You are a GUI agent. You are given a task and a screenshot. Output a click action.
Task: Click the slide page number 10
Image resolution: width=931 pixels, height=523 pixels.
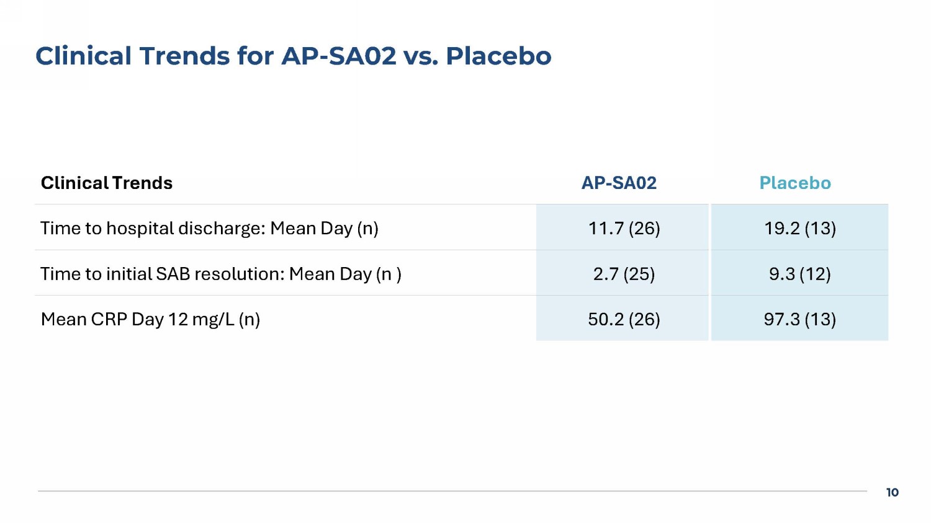892,492
